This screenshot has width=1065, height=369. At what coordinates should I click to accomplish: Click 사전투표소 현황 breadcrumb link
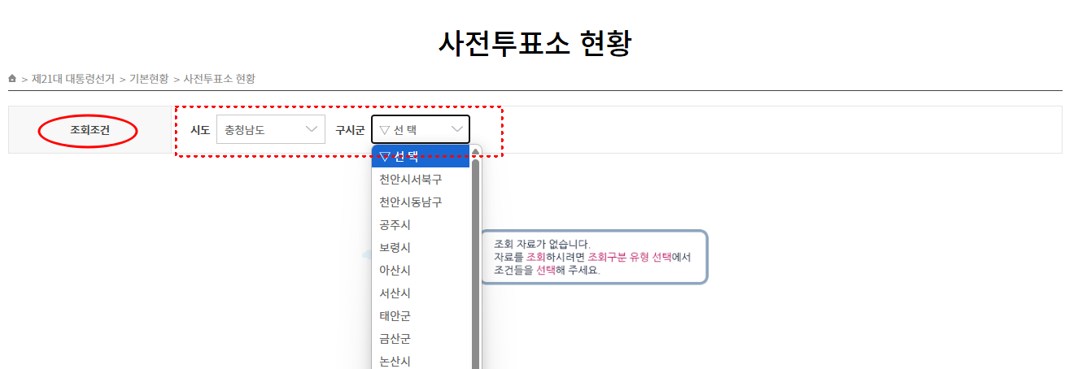pos(220,79)
